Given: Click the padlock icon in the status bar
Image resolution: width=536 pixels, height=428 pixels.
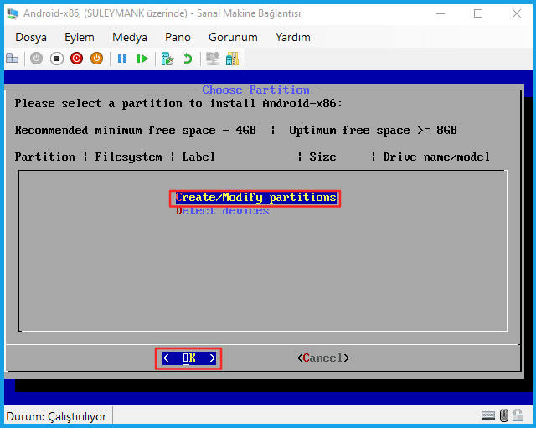Looking at the screenshot, I should tap(518, 415).
